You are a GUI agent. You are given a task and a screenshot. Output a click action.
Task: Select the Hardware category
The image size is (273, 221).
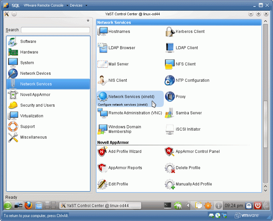click(x=48, y=52)
